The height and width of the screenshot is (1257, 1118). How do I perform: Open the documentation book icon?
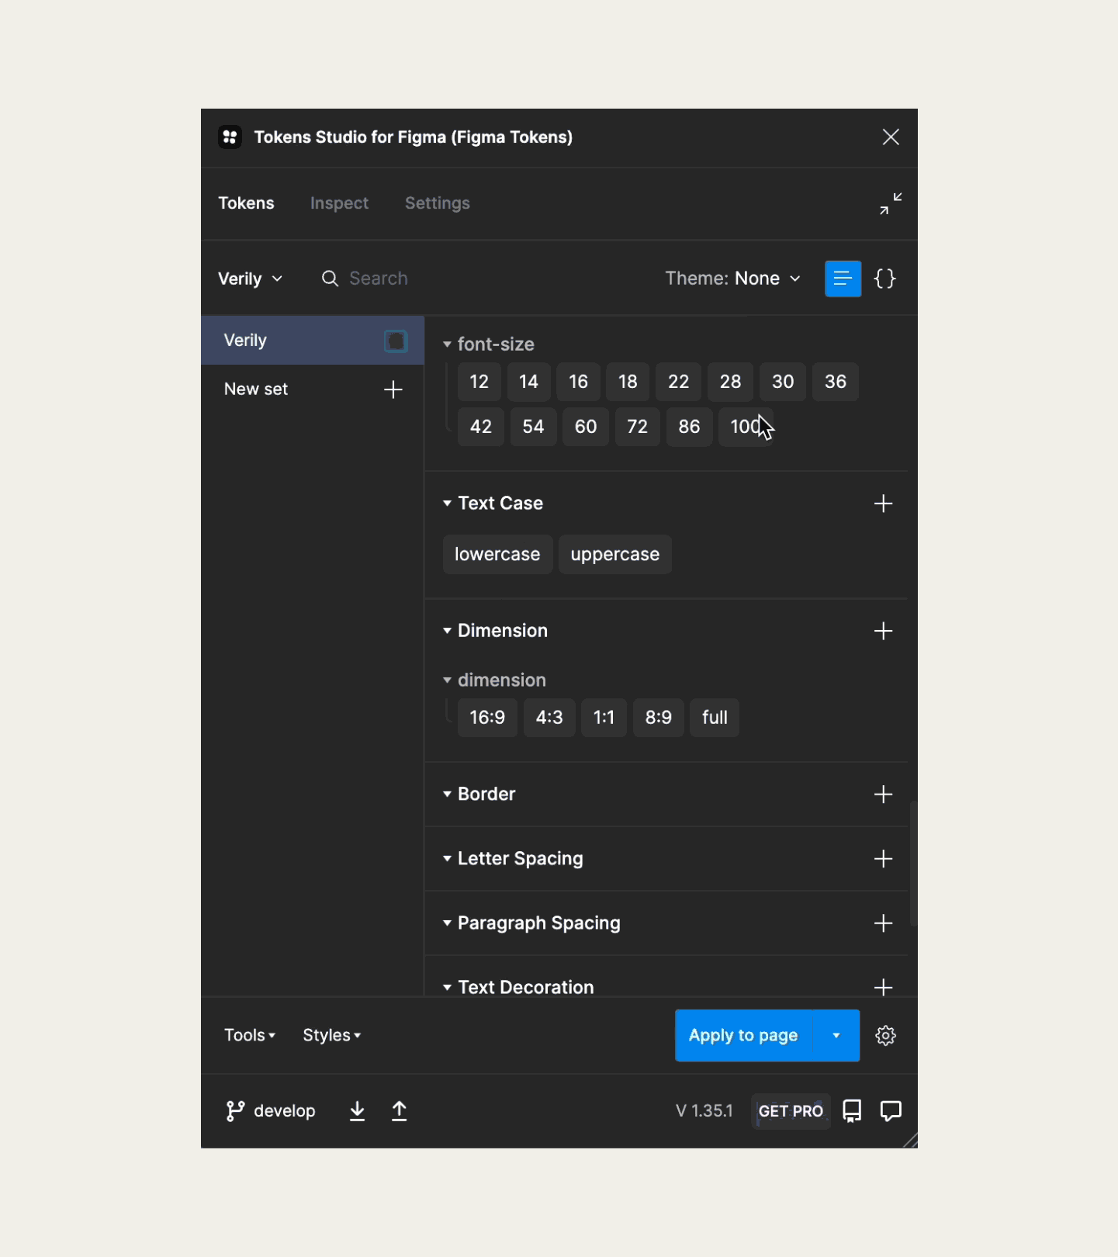point(852,1111)
